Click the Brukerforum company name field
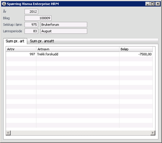Screen dimensions: 162x143 [x=64, y=24]
